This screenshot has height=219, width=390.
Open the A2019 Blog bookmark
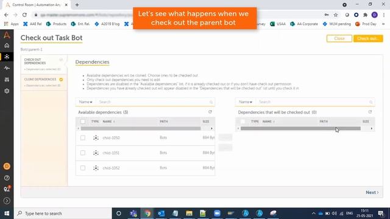coord(107,24)
